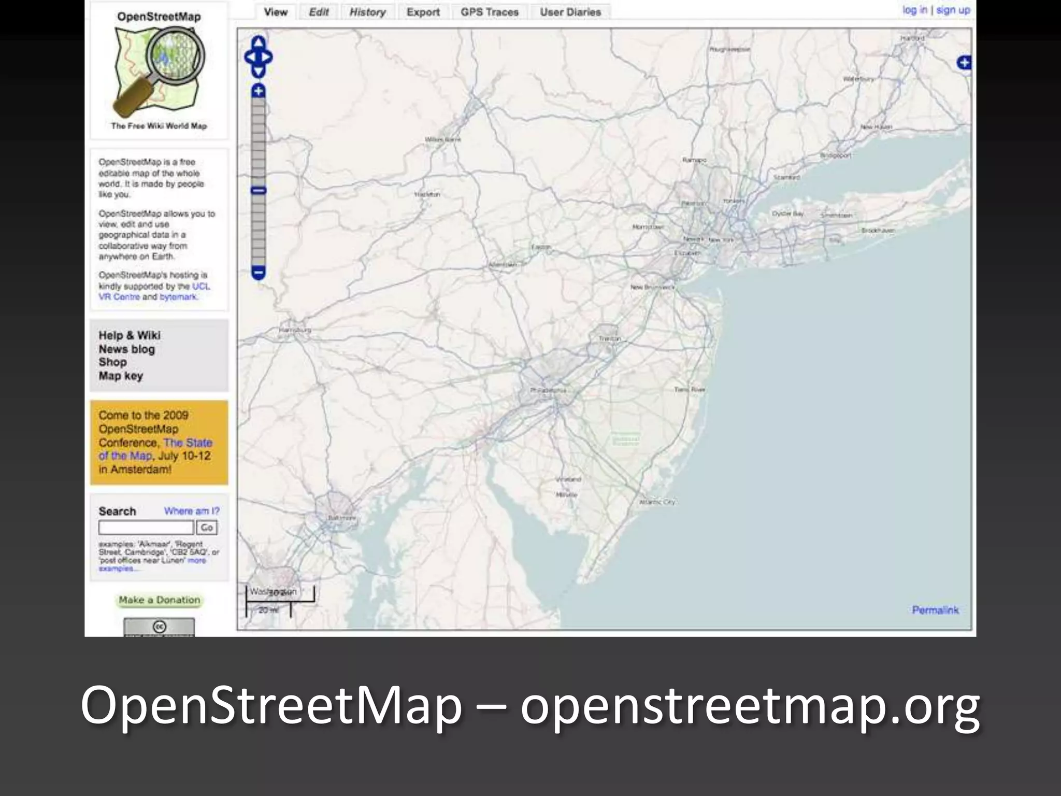The image size is (1061, 796).
Task: Click the Toms River label on map
Action: pyautogui.click(x=690, y=389)
